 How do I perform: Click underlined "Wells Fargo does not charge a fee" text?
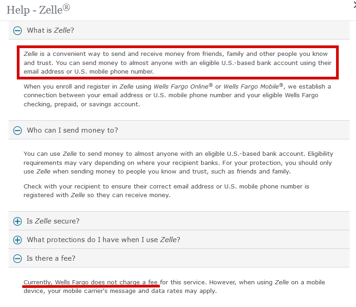click(x=106, y=282)
